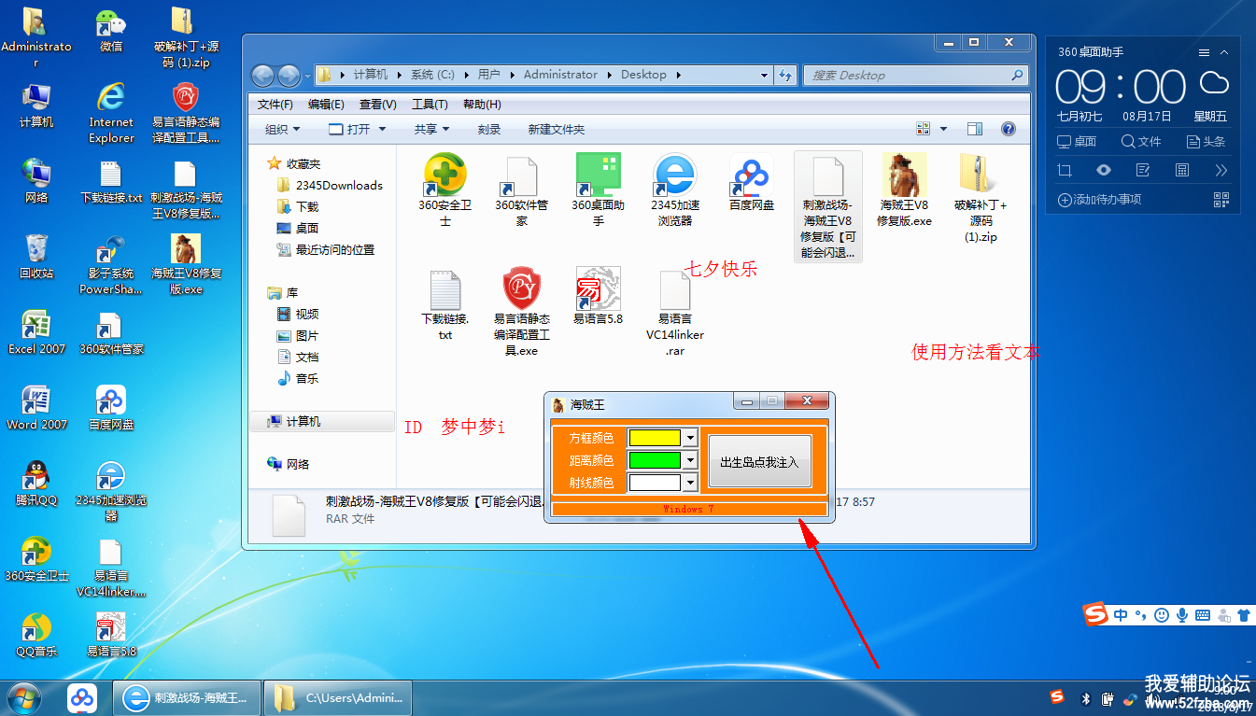This screenshot has width=1256, height=716.
Task: Click the Word 2007 desktop icon
Action: click(x=36, y=408)
